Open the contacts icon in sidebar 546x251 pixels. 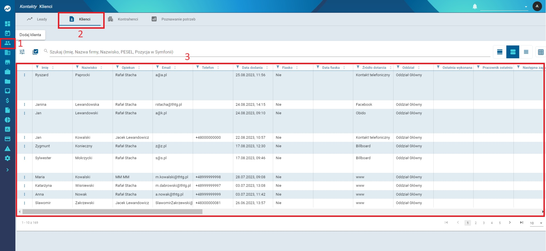pos(8,43)
